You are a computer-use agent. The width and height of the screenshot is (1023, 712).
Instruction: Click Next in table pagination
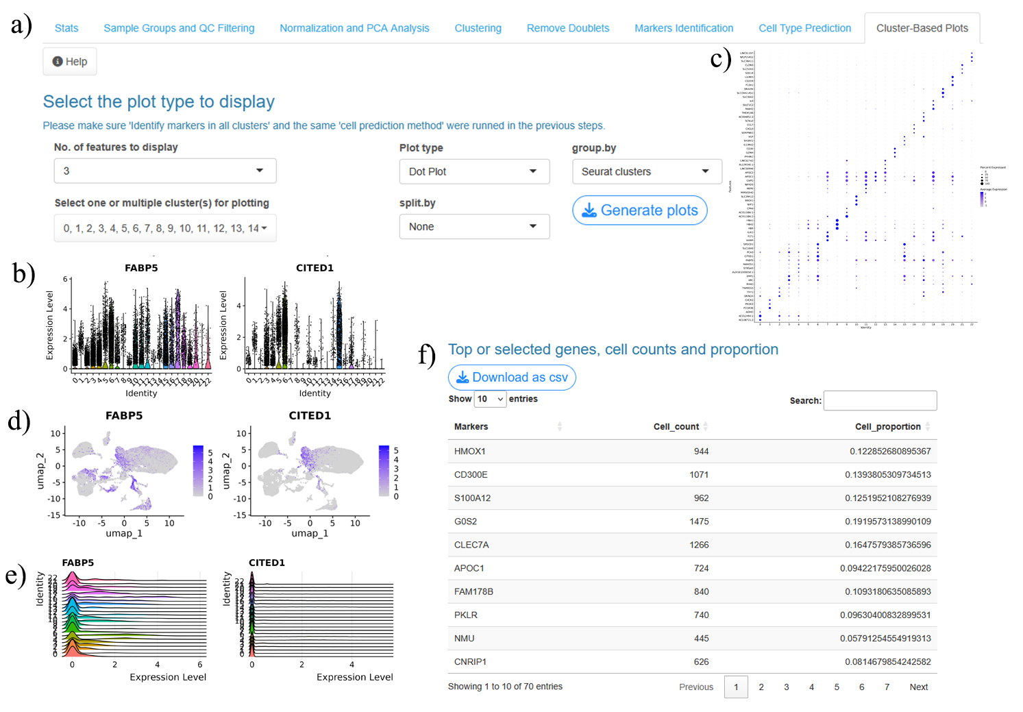(918, 687)
